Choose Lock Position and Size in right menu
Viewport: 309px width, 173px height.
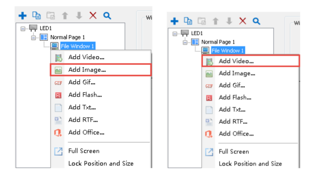point(250,164)
